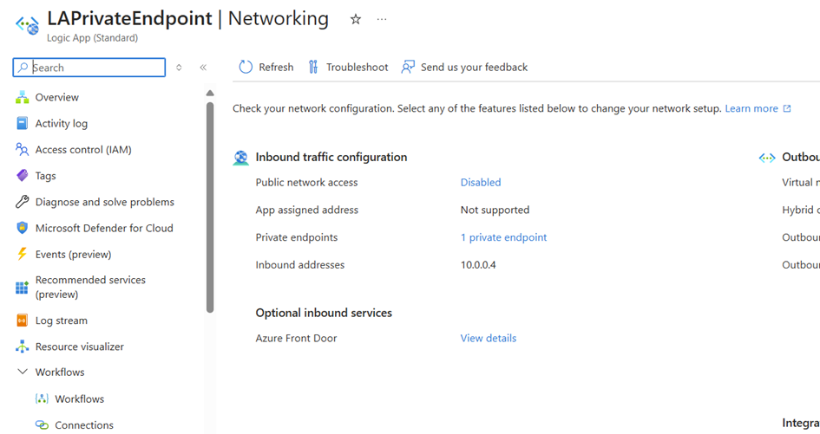Viewport: 820px width, 434px height.
Task: Click the Inbound traffic configuration globe icon
Action: (x=240, y=158)
